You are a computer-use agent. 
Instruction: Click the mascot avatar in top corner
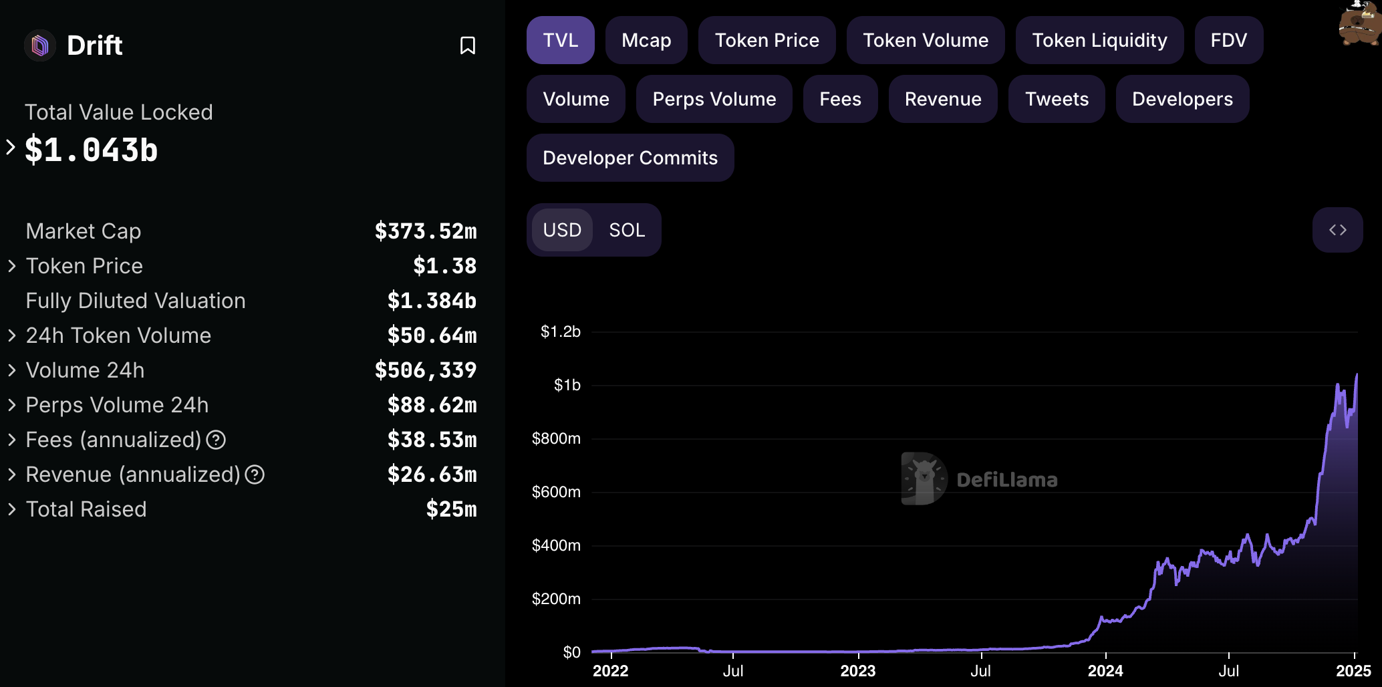1359,24
